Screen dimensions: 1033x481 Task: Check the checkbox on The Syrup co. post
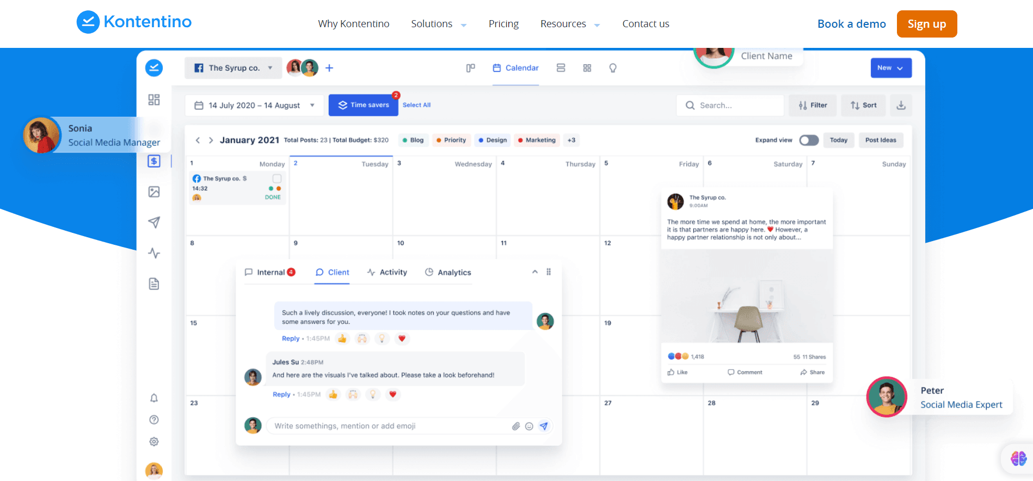point(276,178)
